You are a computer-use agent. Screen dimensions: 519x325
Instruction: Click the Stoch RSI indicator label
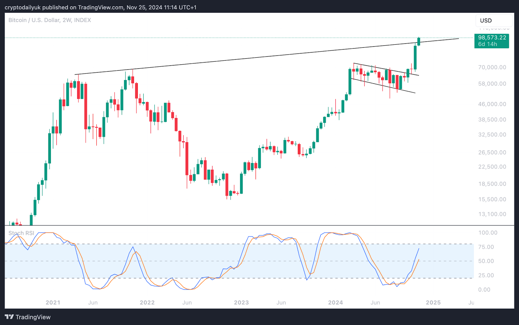[x=21, y=233]
